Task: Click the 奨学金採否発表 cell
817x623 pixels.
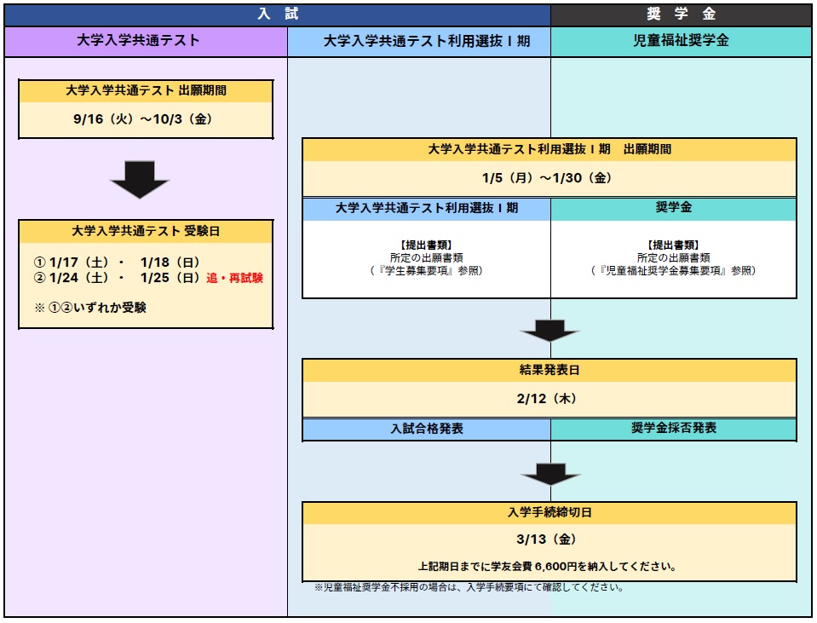Action: pyautogui.click(x=673, y=429)
